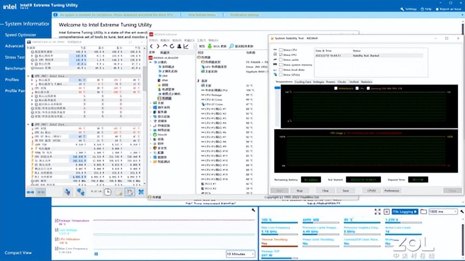Open Stress Test section in XTU sidebar

click(15, 57)
